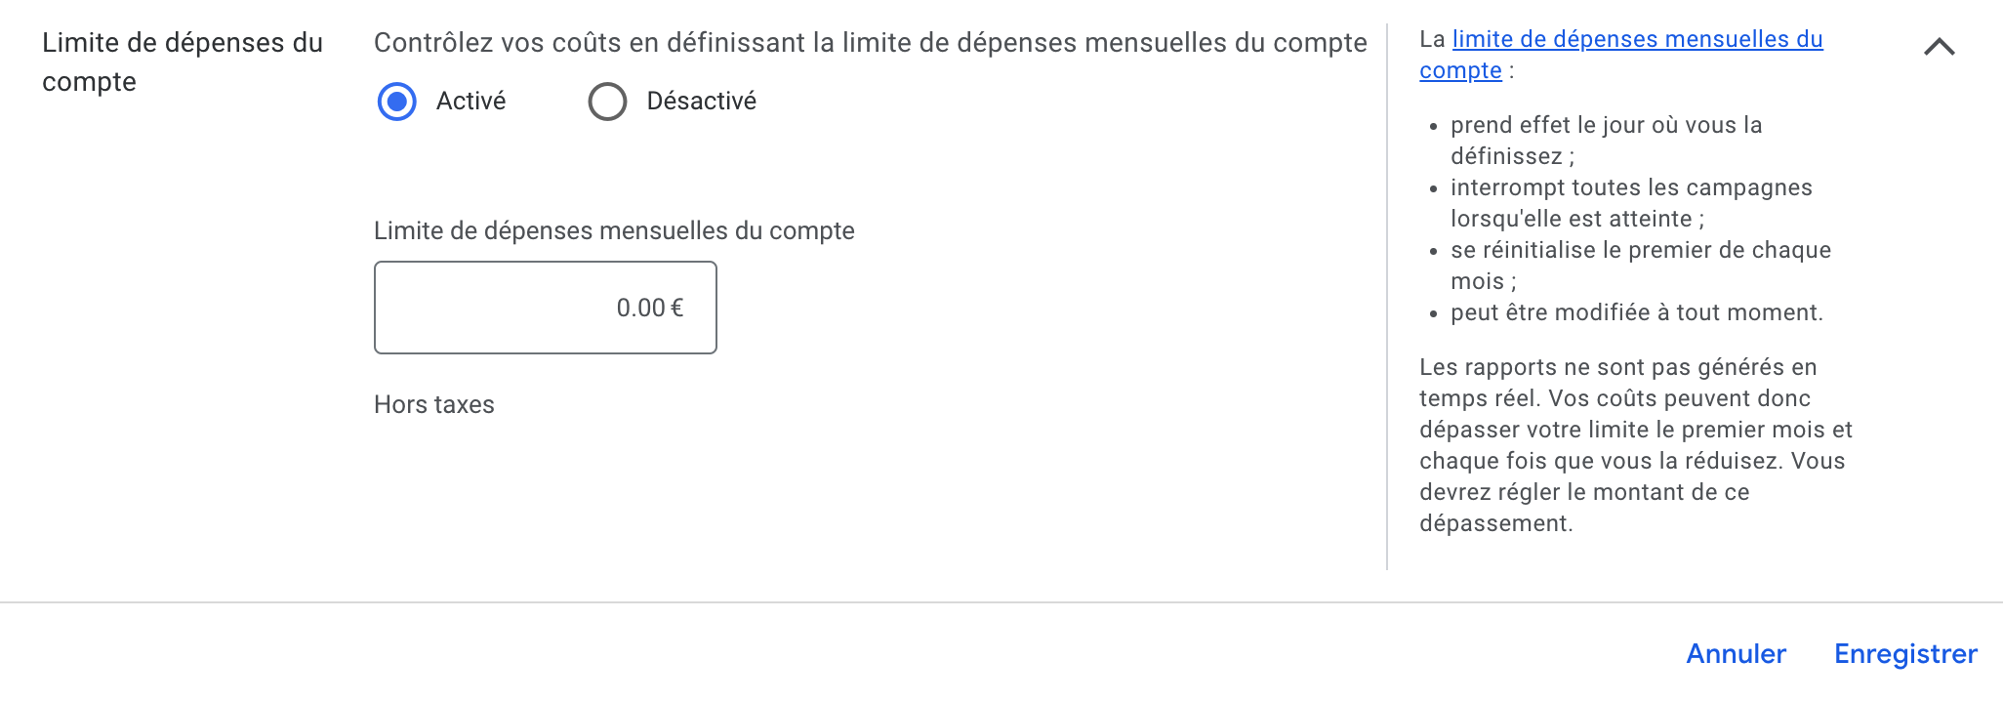Select the Désactivé radio button
This screenshot has height=701, width=2003.
click(x=607, y=102)
